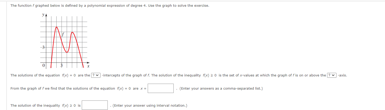Screen dimensions: 385x110
Task: Click the answer box for f(x) = 0 solutions
Action: [x=161, y=88]
